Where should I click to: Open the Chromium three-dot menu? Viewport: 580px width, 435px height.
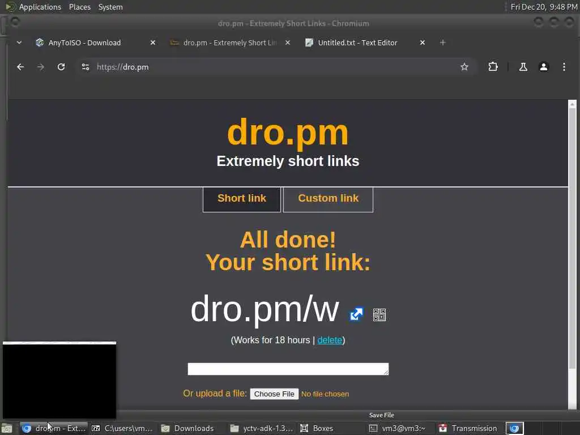[x=564, y=67]
